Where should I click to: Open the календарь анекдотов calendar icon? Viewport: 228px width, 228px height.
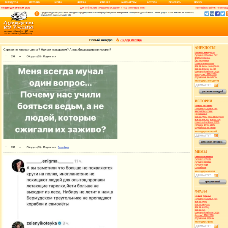pyautogui.click(x=216, y=85)
